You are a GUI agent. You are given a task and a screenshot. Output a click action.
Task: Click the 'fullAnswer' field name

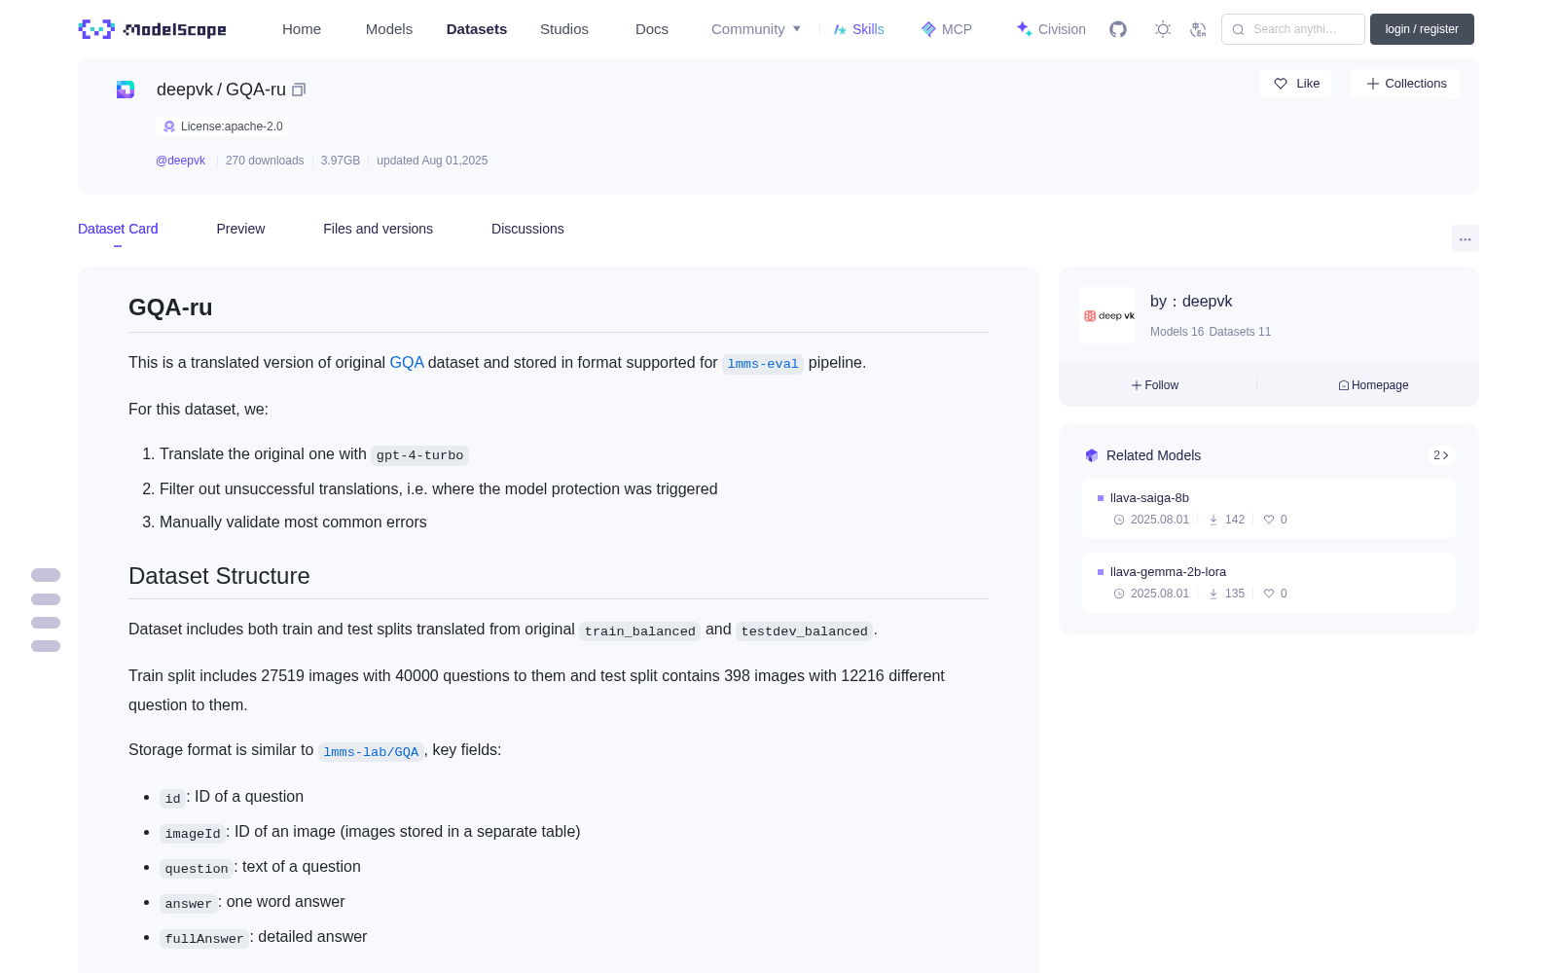[x=204, y=939]
